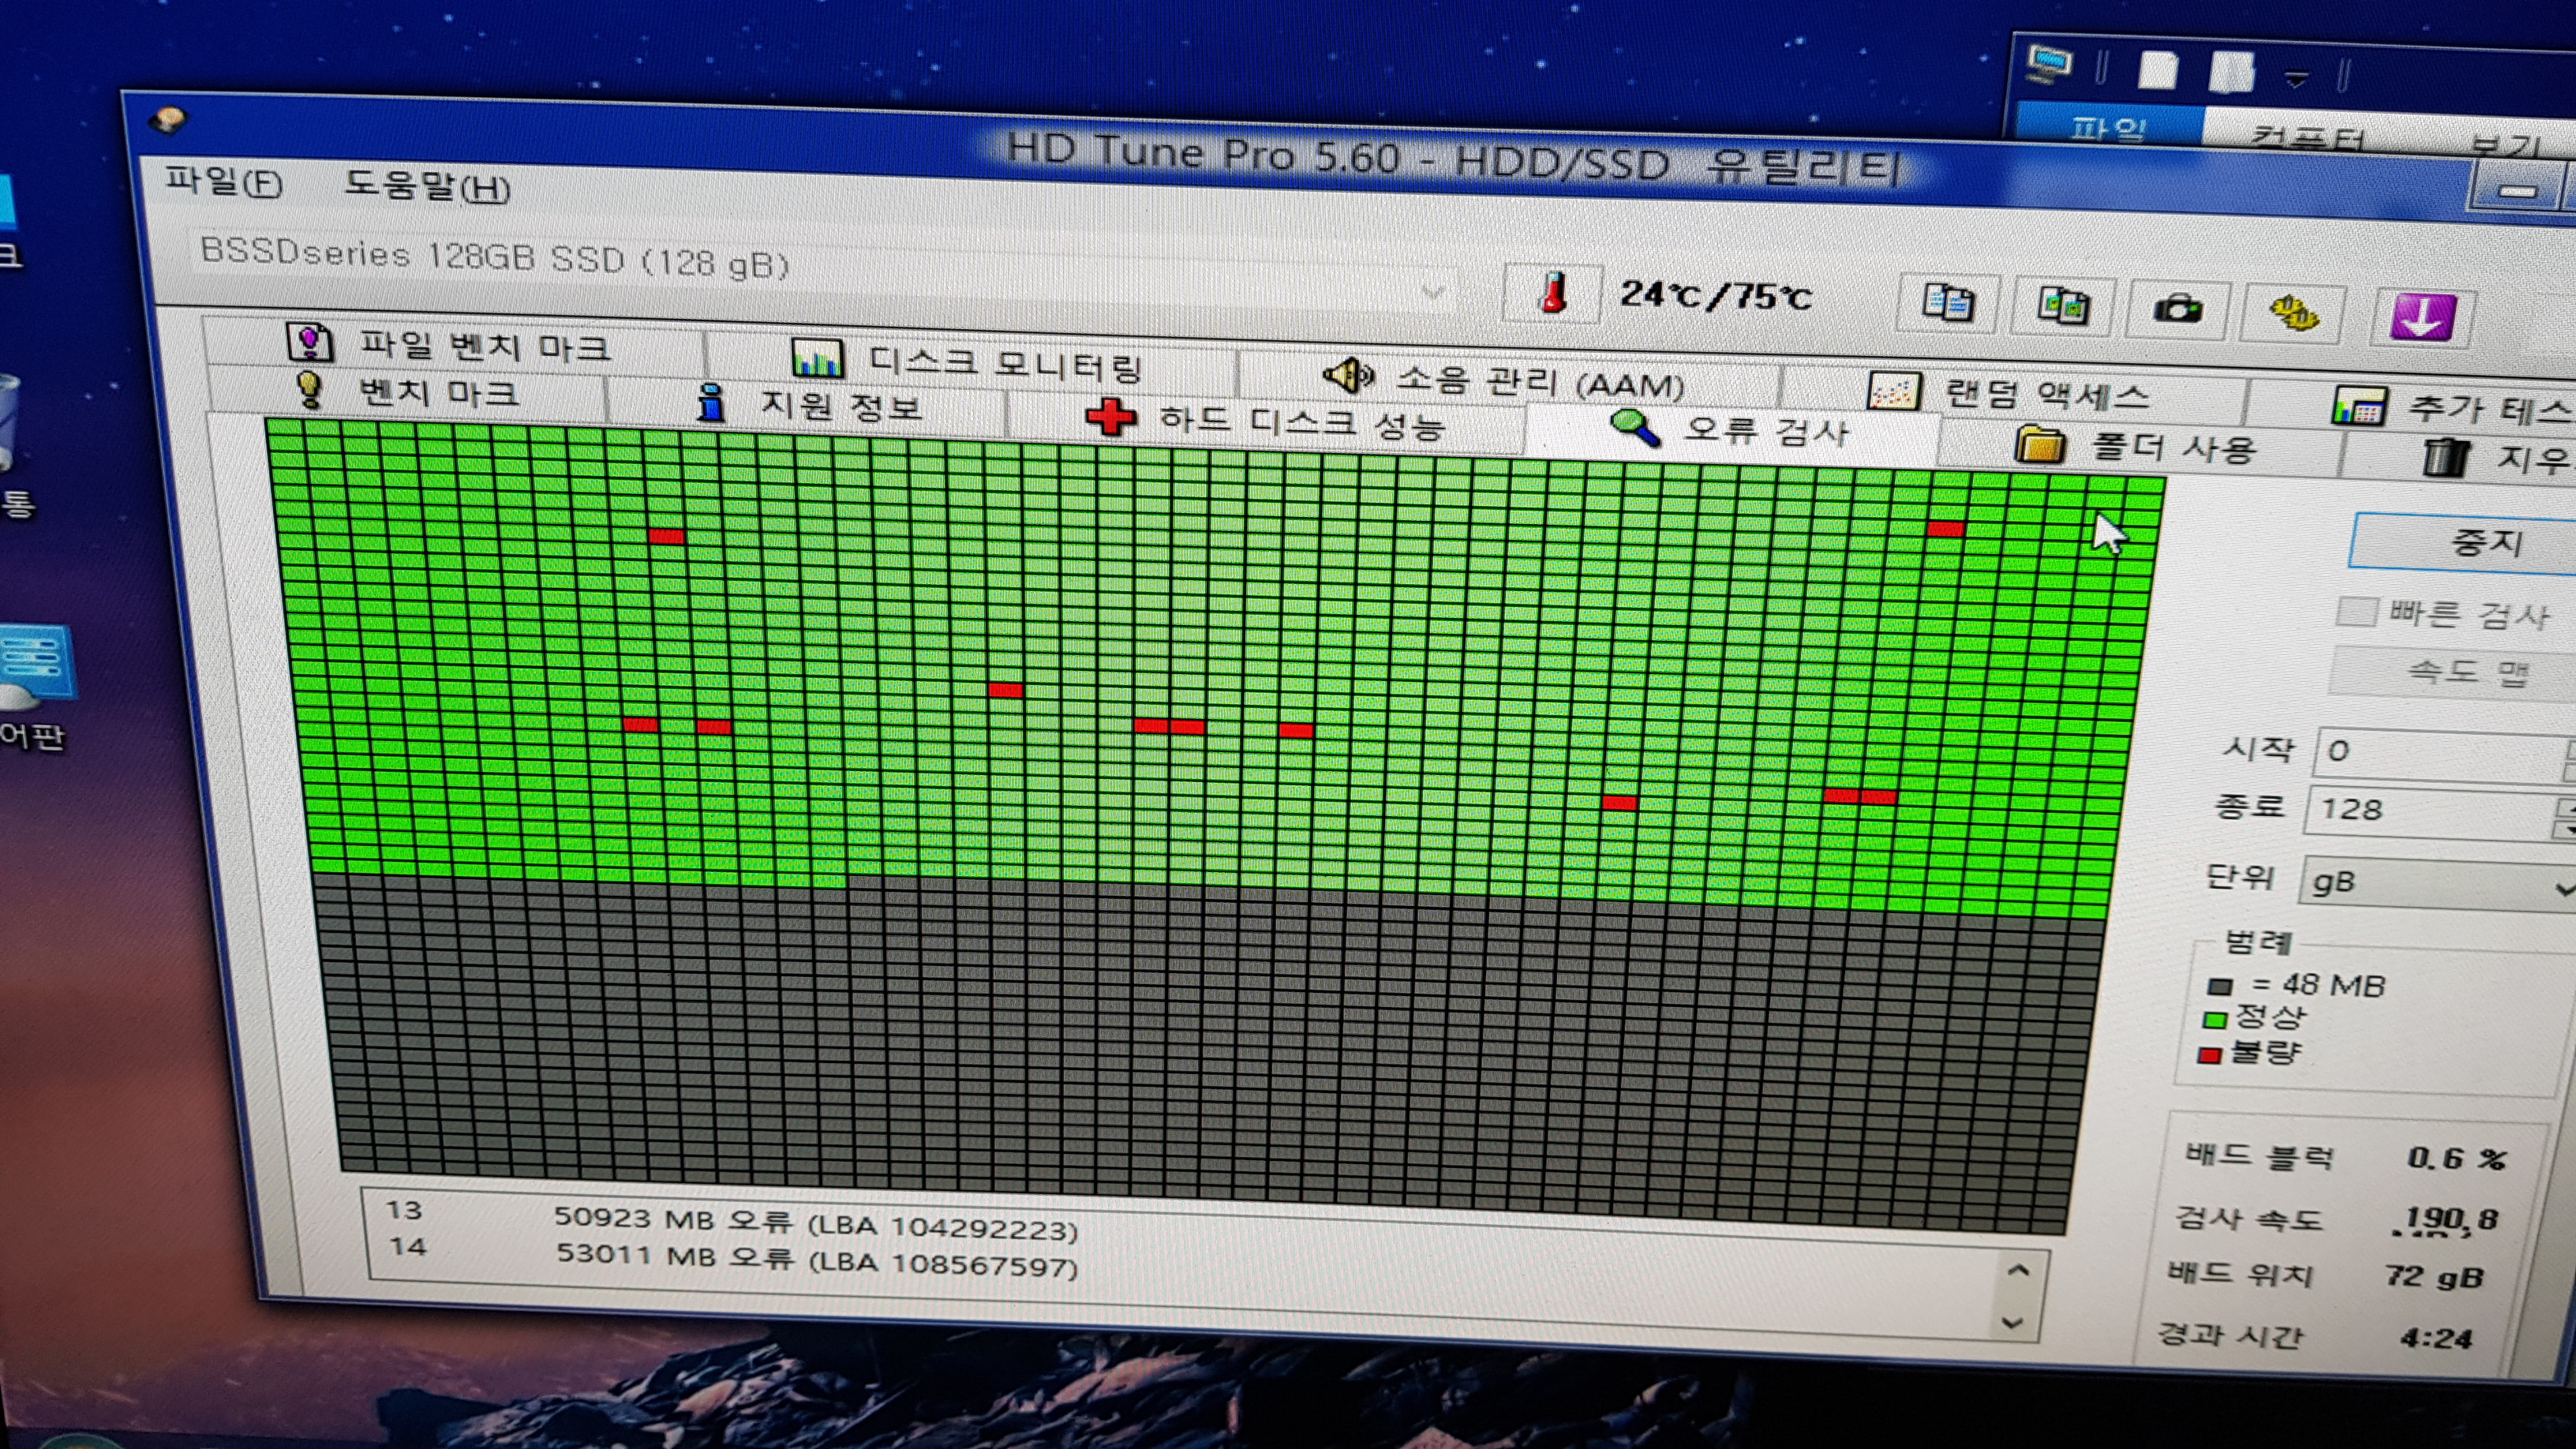Click the red 불량 legend swatch
The image size is (2576, 1449).
pyautogui.click(x=2210, y=1054)
